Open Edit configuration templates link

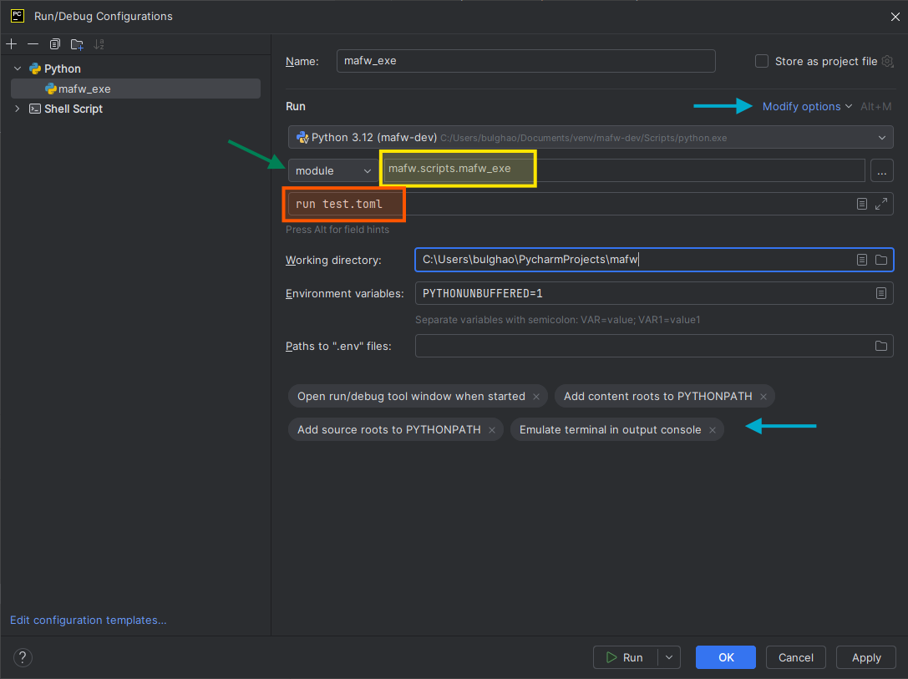88,620
